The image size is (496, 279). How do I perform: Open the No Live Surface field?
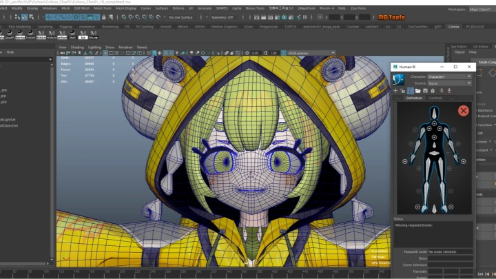182,17
